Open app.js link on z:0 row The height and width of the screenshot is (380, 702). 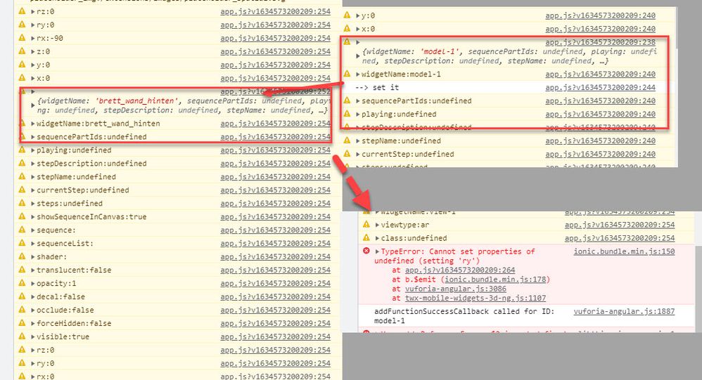pyautogui.click(x=275, y=51)
